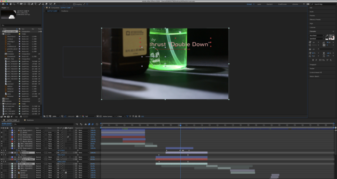Open the Character panel menu icon
This screenshot has height=179, width=337.
pos(333,32)
